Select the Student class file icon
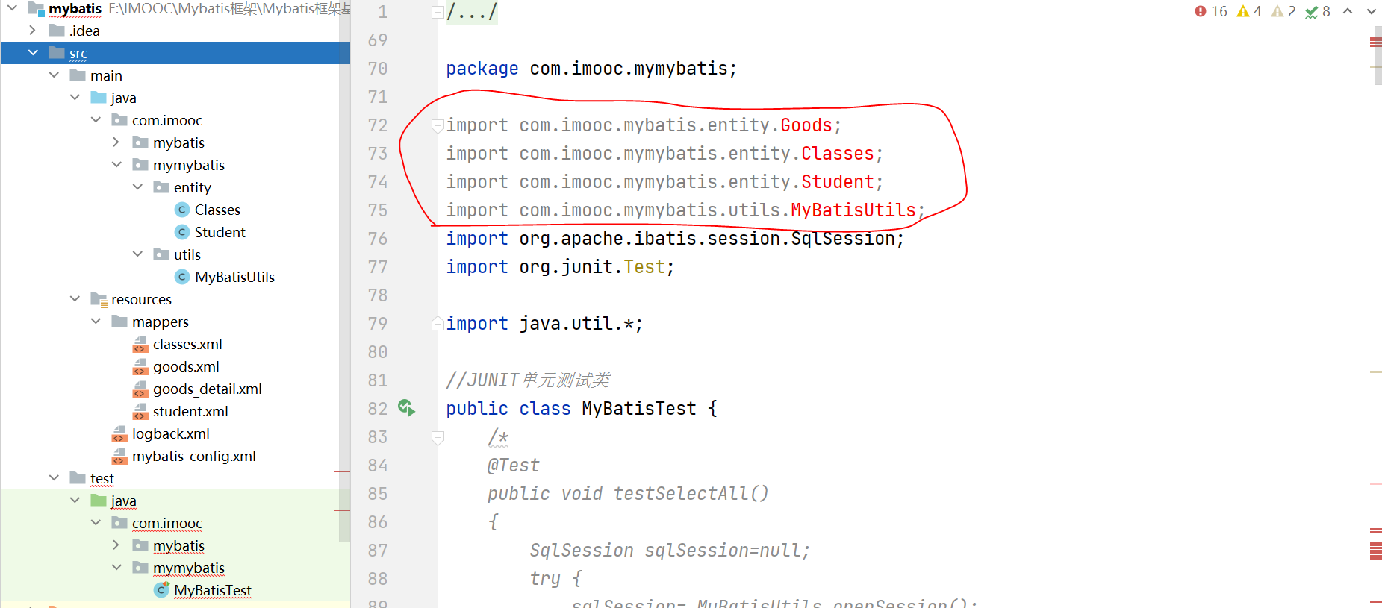The width and height of the screenshot is (1382, 608). pyautogui.click(x=182, y=232)
